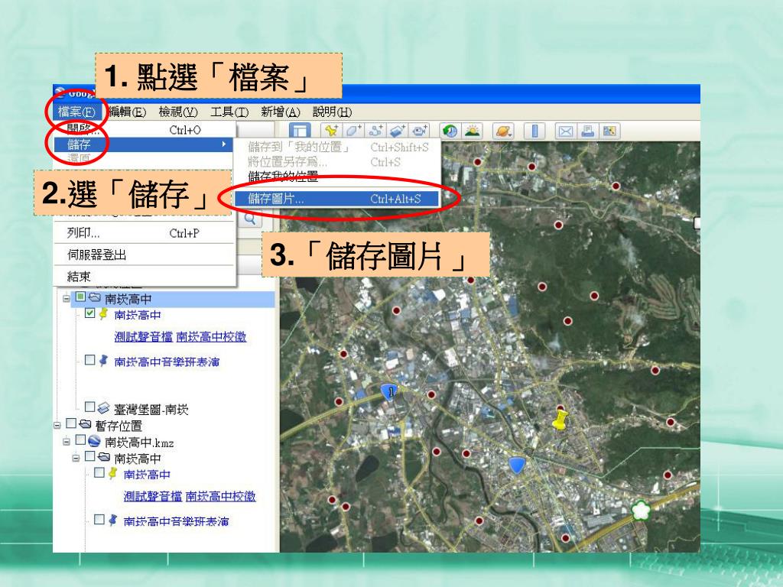Screen dimensions: 783x587
Task: Click the Add Path toolbar icon
Action: (x=375, y=131)
